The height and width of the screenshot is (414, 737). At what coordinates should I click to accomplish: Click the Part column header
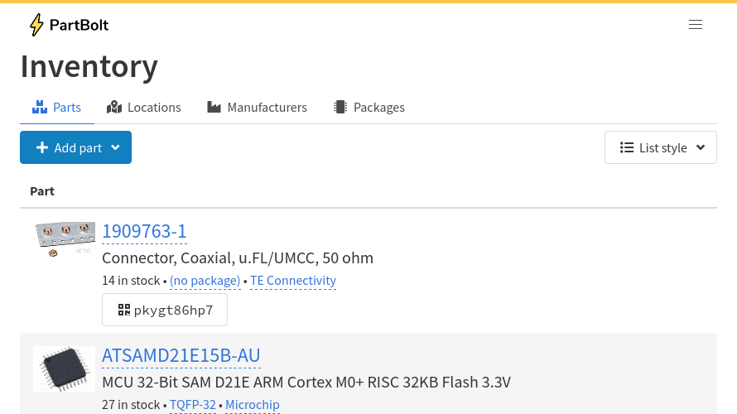pyautogui.click(x=42, y=191)
